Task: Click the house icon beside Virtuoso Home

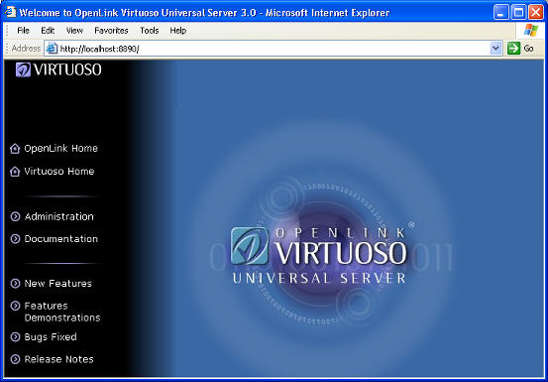Action: coord(15,172)
